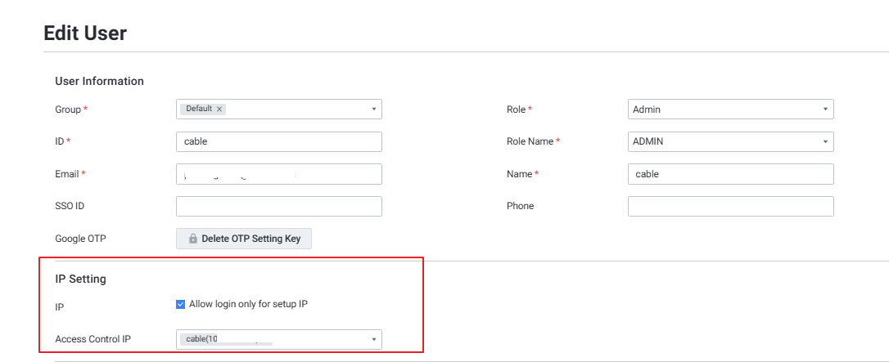
Task: Open the Role dropdown showing Admin
Action: [730, 109]
